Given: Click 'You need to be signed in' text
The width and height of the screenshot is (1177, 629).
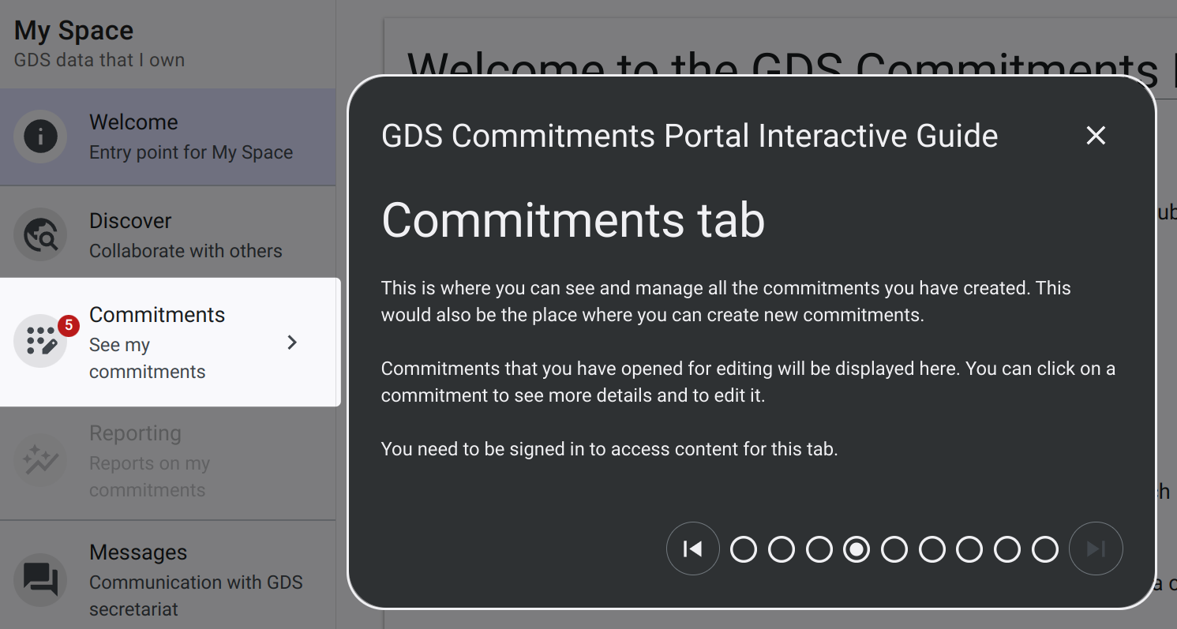Looking at the screenshot, I should pyautogui.click(x=609, y=450).
